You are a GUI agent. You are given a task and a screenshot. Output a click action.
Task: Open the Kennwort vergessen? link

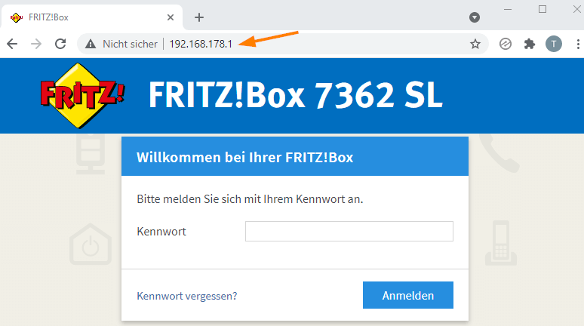point(187,296)
